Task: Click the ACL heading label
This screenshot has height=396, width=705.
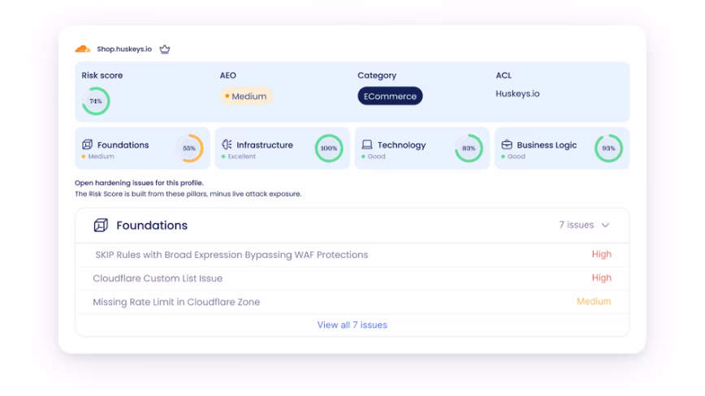Action: (504, 75)
